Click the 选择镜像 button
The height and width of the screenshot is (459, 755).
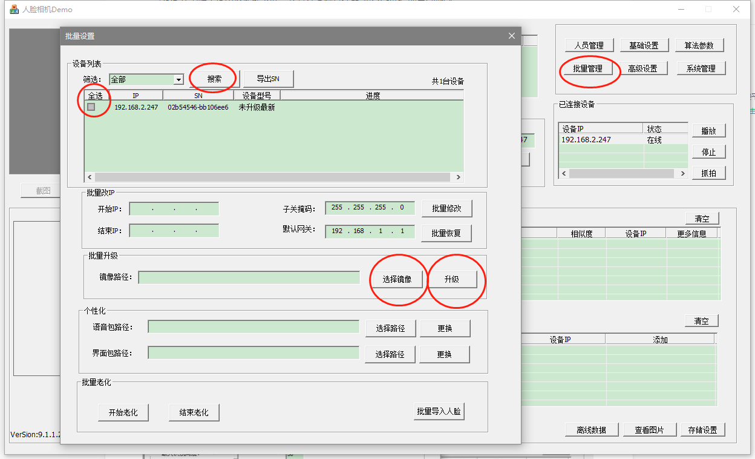tap(397, 279)
